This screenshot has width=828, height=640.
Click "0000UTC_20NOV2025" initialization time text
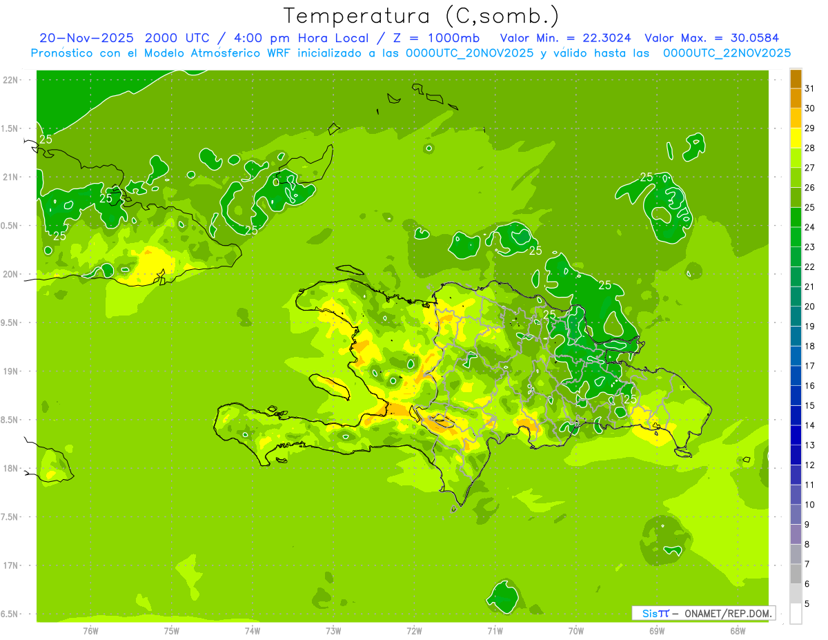click(x=471, y=53)
